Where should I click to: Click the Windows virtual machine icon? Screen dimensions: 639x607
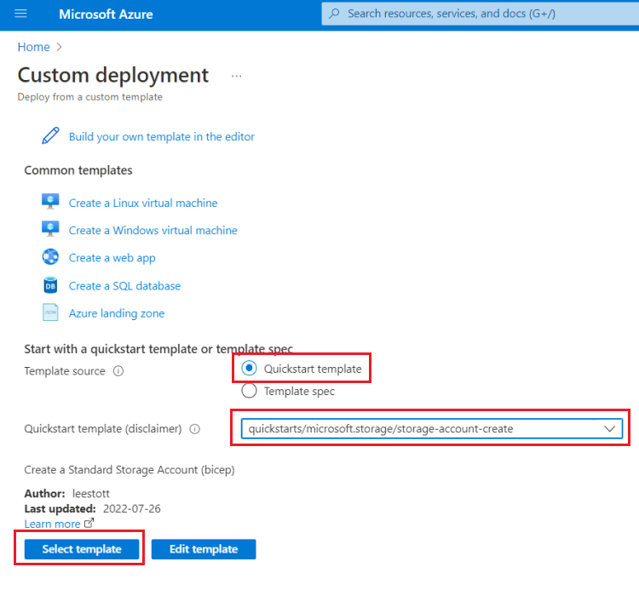point(50,229)
